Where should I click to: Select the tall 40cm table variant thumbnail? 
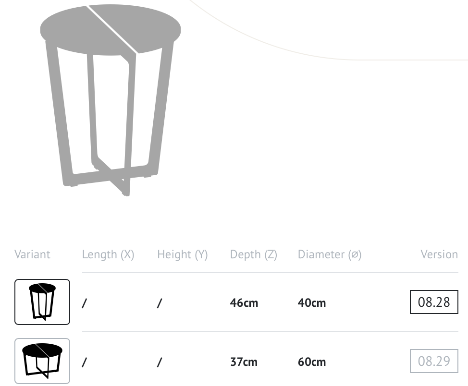coord(42,302)
